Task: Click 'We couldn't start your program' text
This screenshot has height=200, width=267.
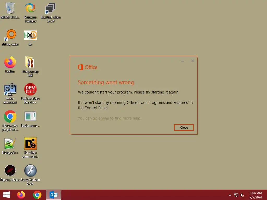Action: pos(129,92)
